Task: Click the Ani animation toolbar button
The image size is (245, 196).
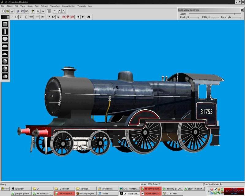Action: coord(43,17)
